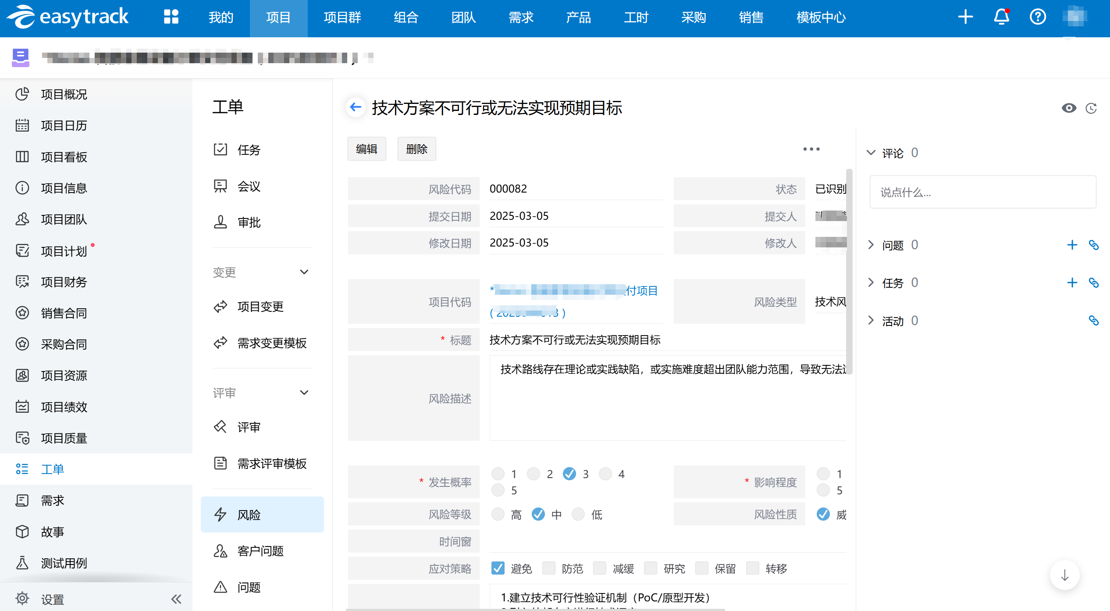Screen dimensions: 1110x611
Task: Open 客户问题 in the 工单 menu
Action: click(260, 551)
